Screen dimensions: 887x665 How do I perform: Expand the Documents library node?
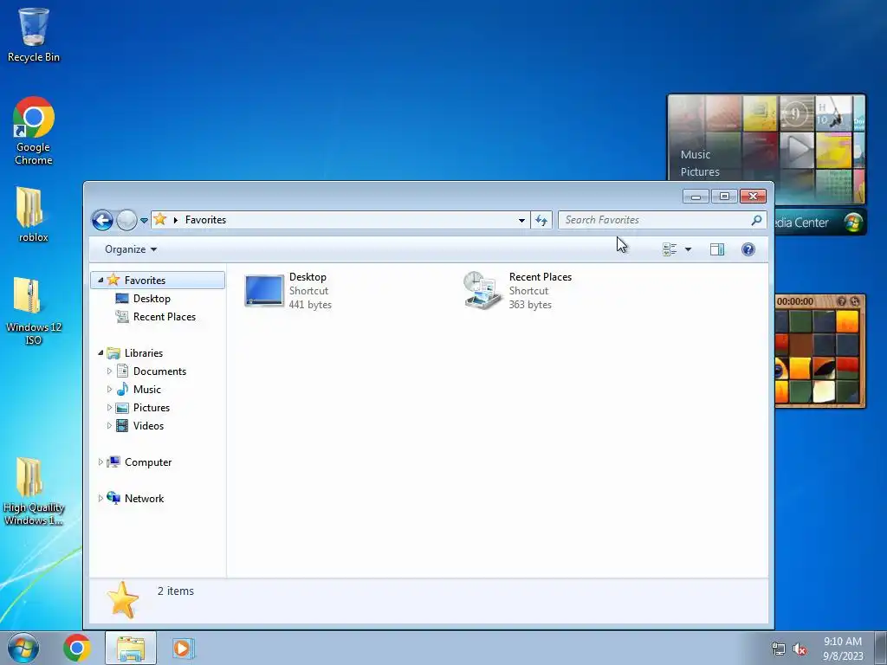coord(109,371)
